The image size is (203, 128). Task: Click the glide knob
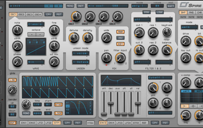point(12,89)
